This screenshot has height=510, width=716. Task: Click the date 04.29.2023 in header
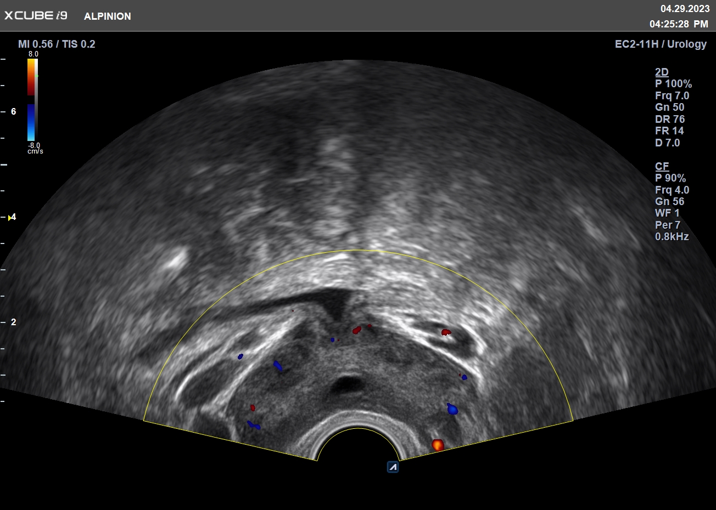685,9
